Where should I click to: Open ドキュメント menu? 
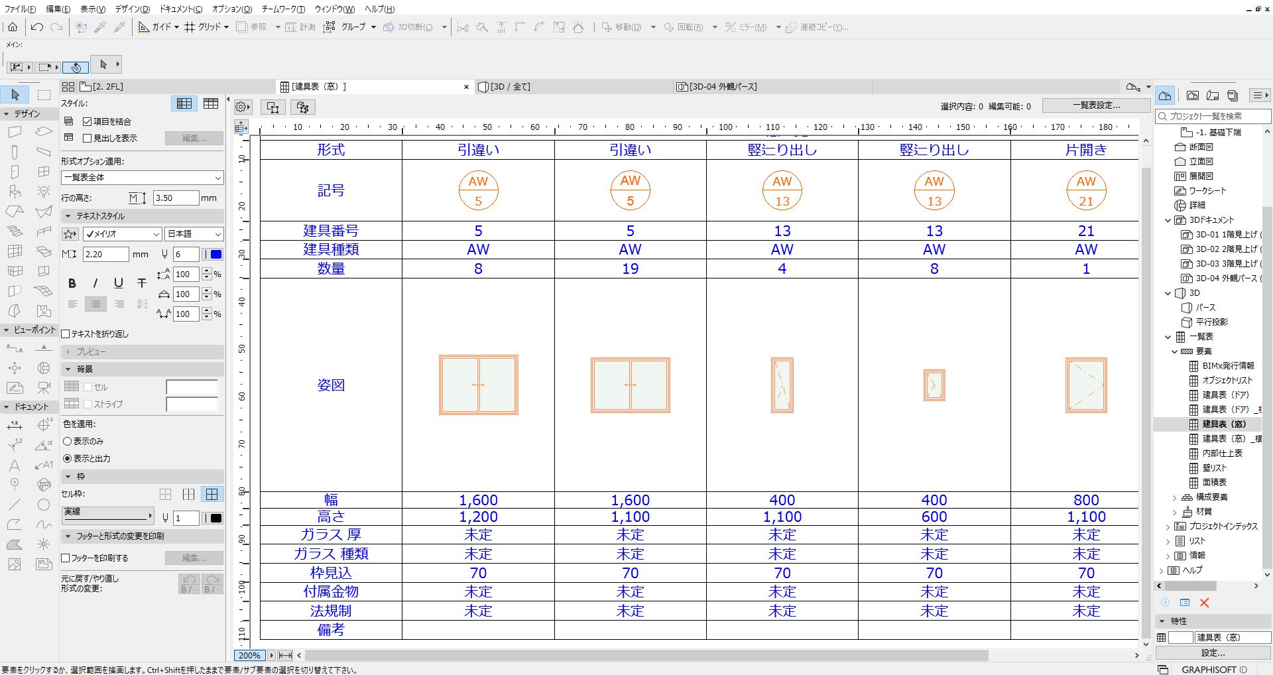(x=181, y=9)
